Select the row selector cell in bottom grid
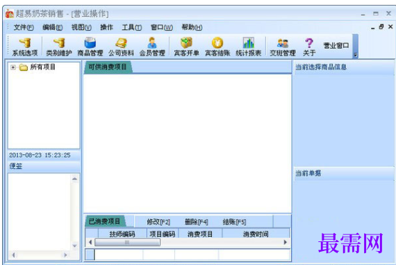Viewport: 396px width, 265px height. pyautogui.click(x=90, y=255)
